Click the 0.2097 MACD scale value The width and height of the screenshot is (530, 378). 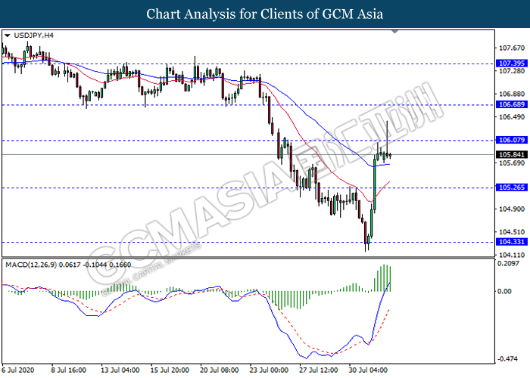pos(508,264)
